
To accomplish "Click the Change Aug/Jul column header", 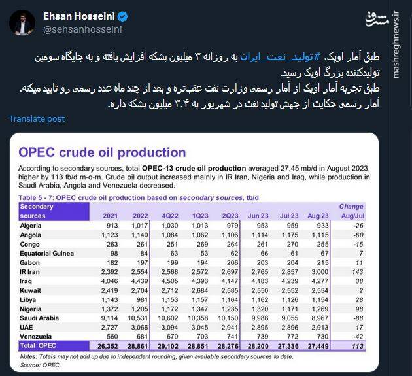I will tap(351, 211).
